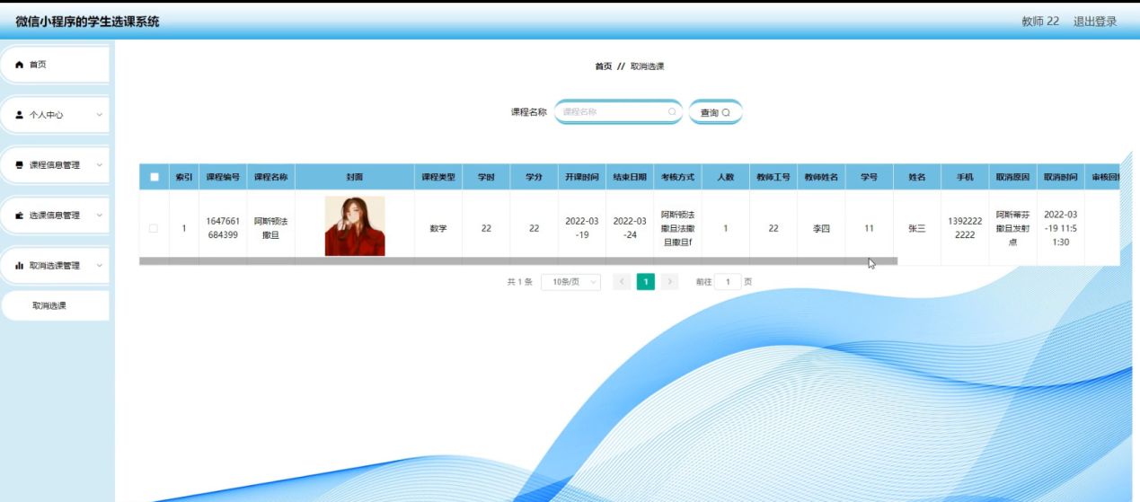Click the 取消选课 breadcrumb item

[x=647, y=66]
